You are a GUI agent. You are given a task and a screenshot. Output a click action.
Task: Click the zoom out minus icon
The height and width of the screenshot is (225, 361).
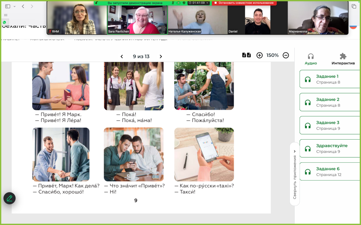pyautogui.click(x=286, y=55)
